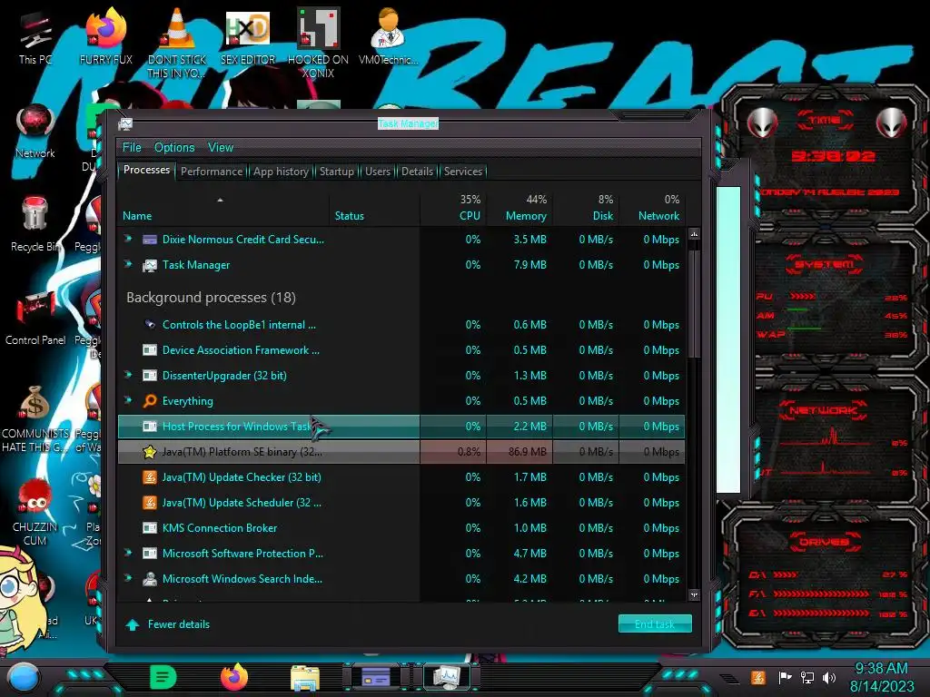This screenshot has height=697, width=930.
Task: Open the This PC desktop icon
Action: point(35,38)
